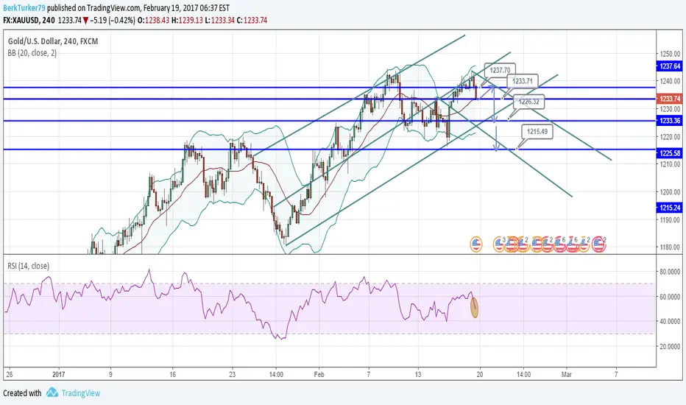Viewport: 686px width, 405px height.
Task: Click the red 1233.74 current price label
Action: pos(670,99)
